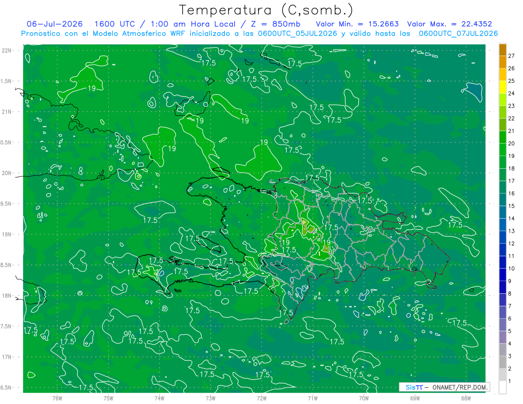Click colorbar legend value '9'
The width and height of the screenshot is (523, 404).
510,281
